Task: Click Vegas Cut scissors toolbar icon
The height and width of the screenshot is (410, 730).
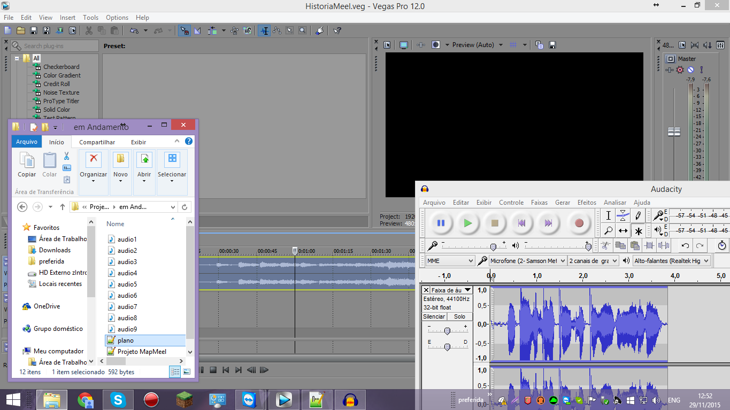Action: (88, 30)
